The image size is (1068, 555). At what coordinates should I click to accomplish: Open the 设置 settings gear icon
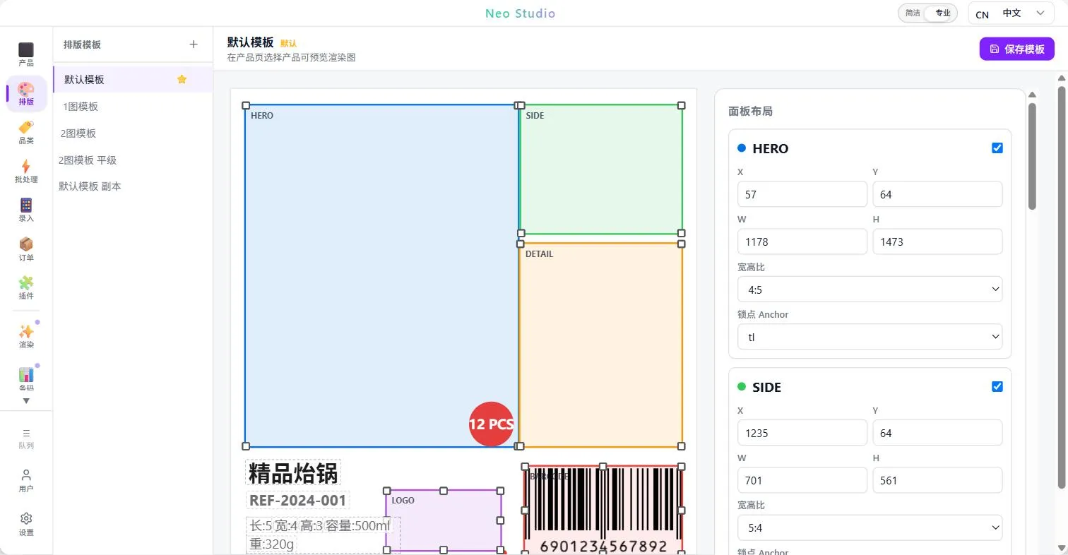pos(26,525)
